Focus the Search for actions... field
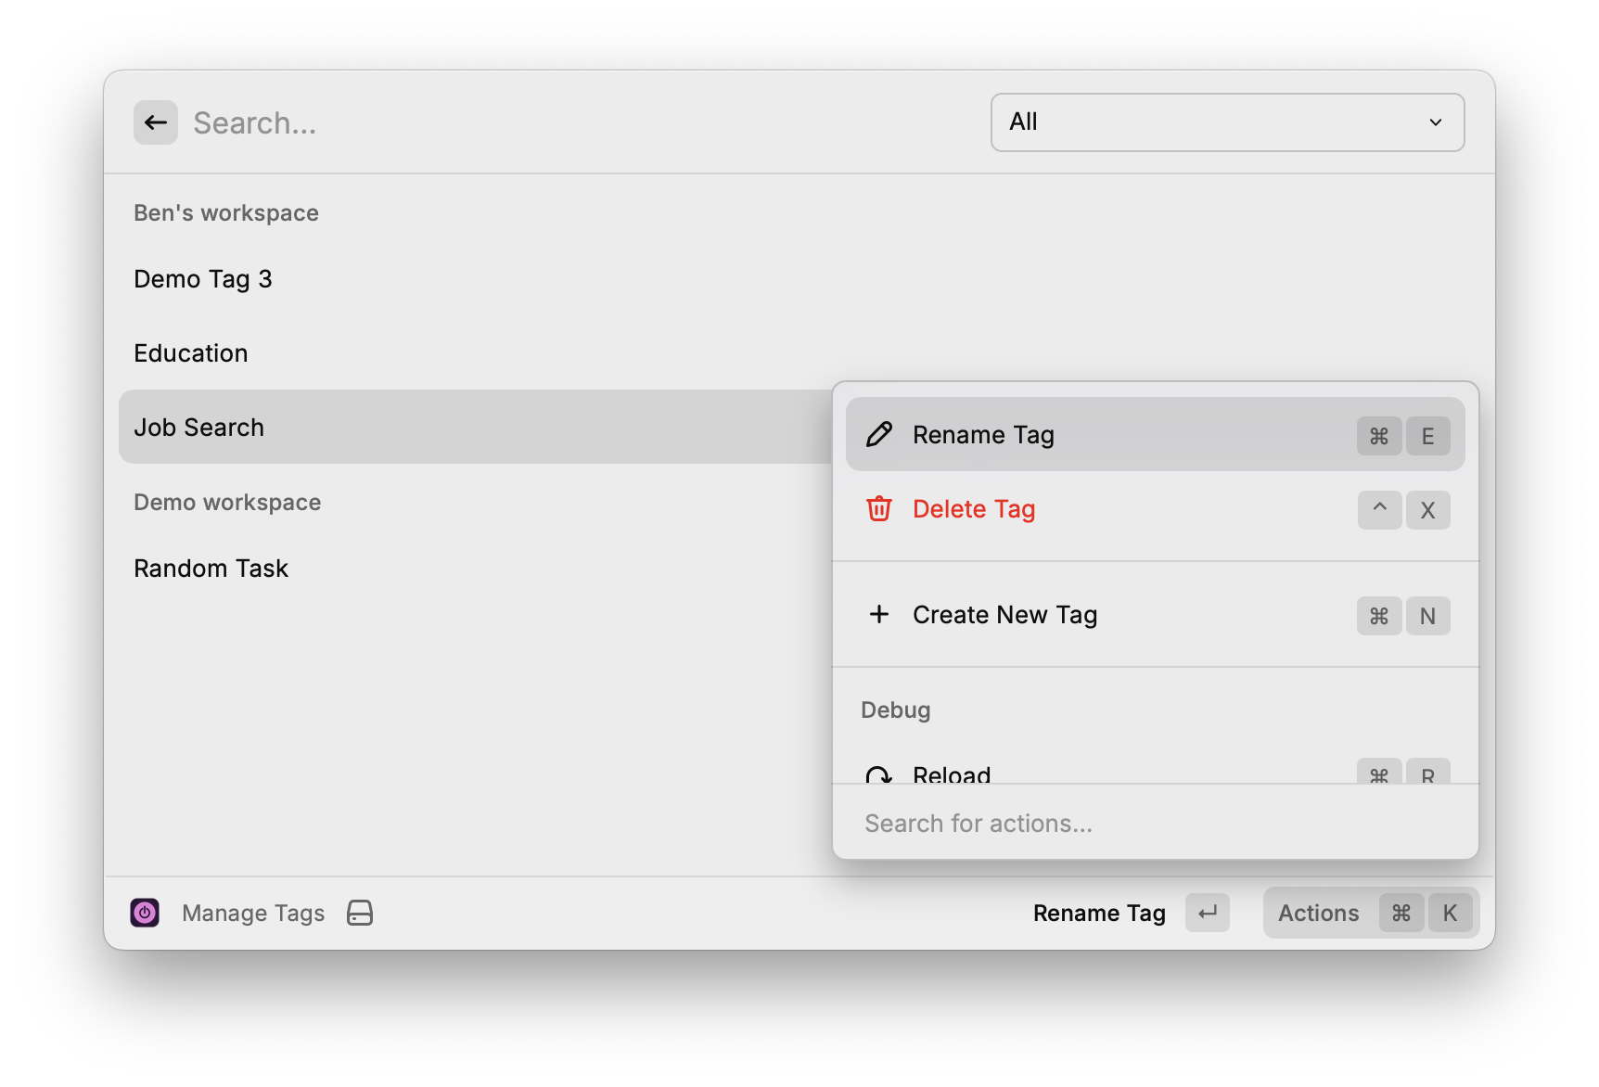1599x1087 pixels. coord(1155,823)
